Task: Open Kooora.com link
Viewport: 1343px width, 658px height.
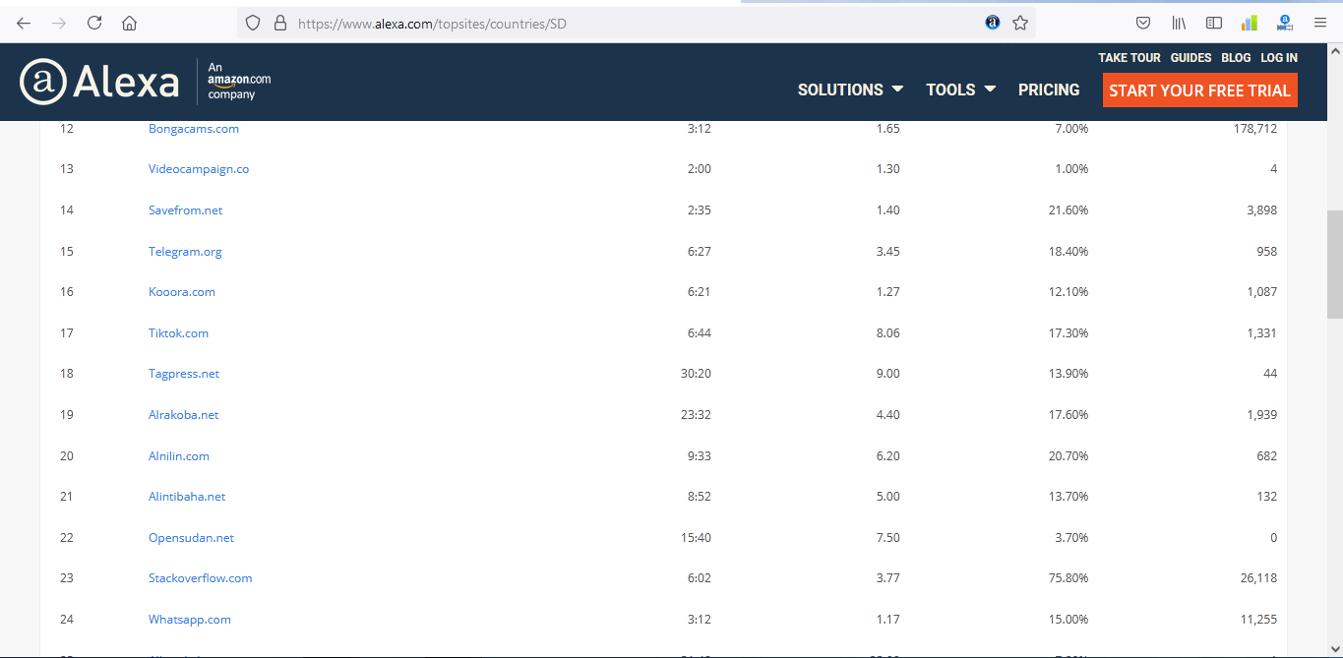Action: [x=182, y=292]
